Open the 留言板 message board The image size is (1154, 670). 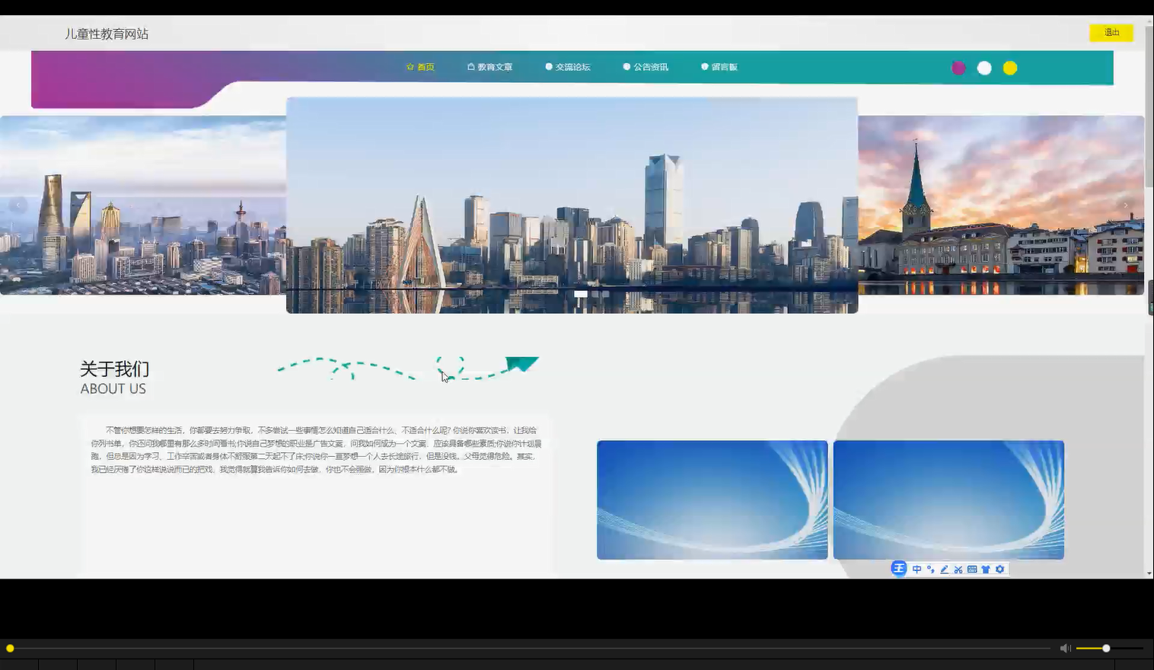[719, 67]
